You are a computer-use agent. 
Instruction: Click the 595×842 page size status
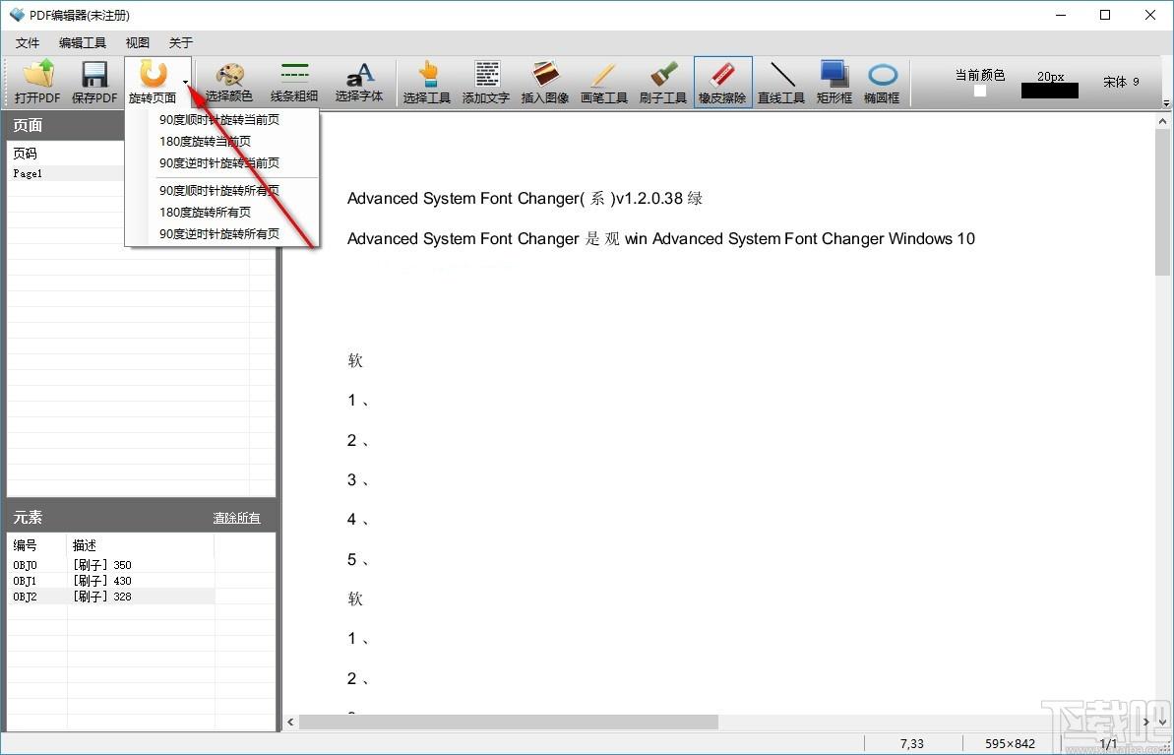1010,744
